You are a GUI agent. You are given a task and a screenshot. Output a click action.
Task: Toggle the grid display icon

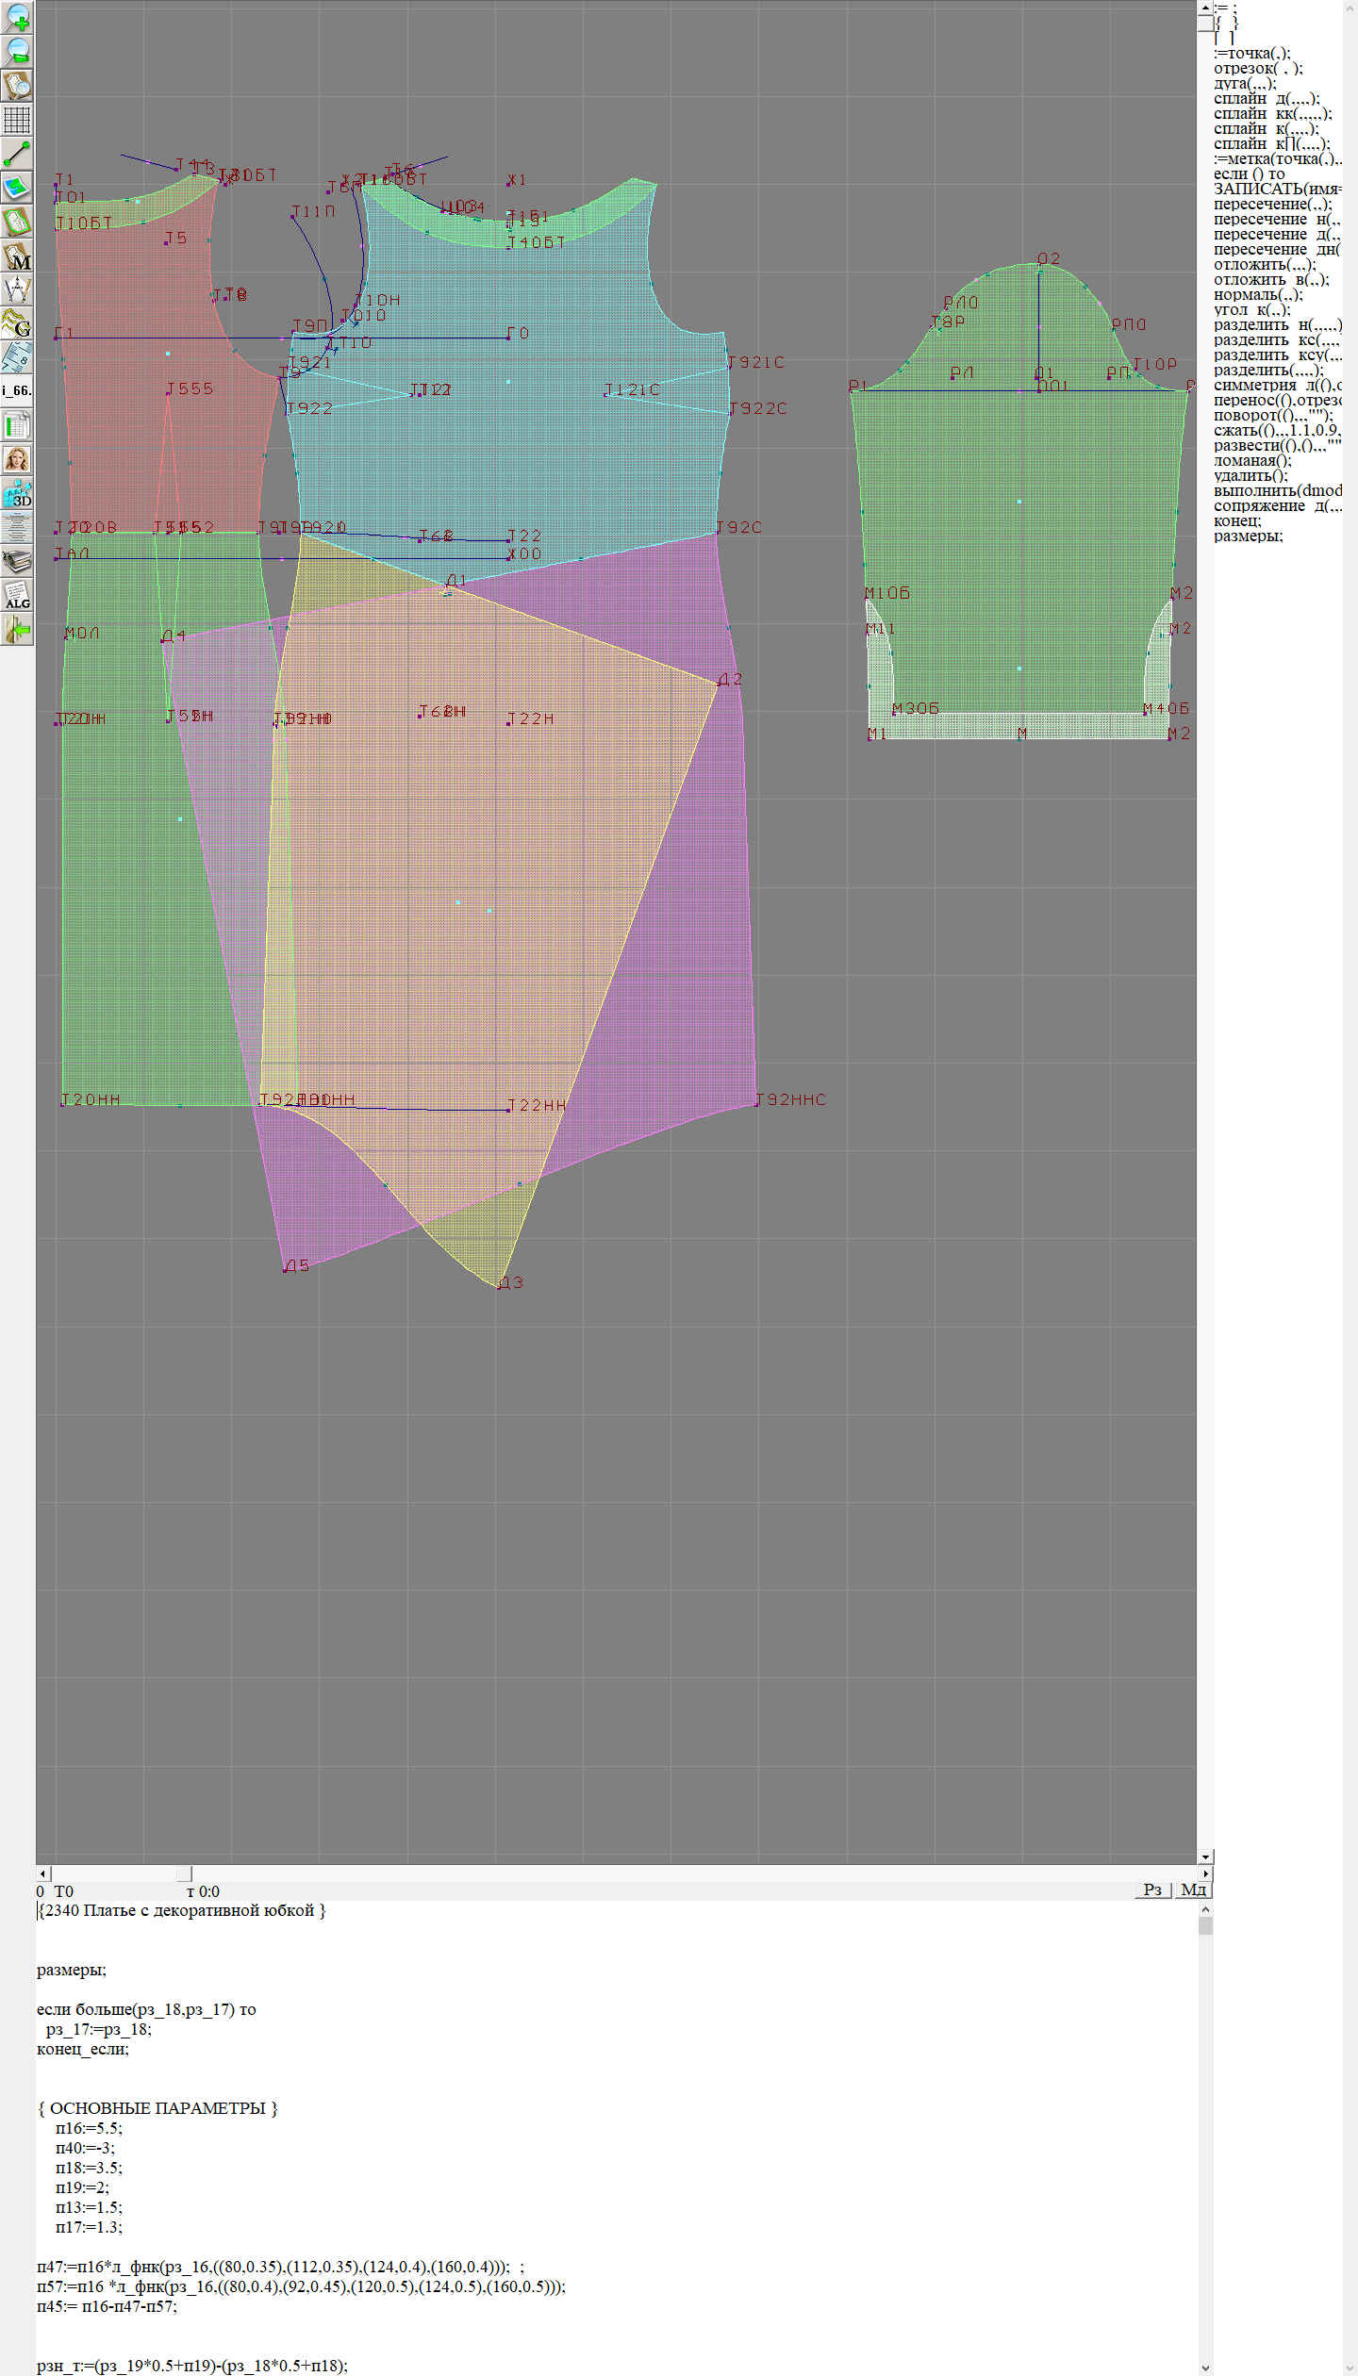point(17,120)
